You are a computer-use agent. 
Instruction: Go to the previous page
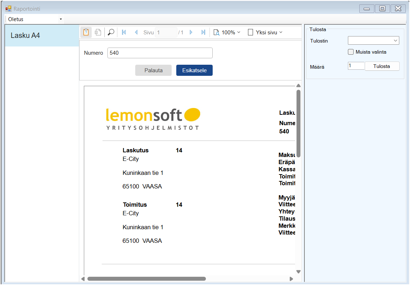(136, 33)
